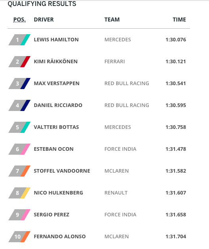Click Nico Hulkenberg's time 1:31.607

click(176, 193)
